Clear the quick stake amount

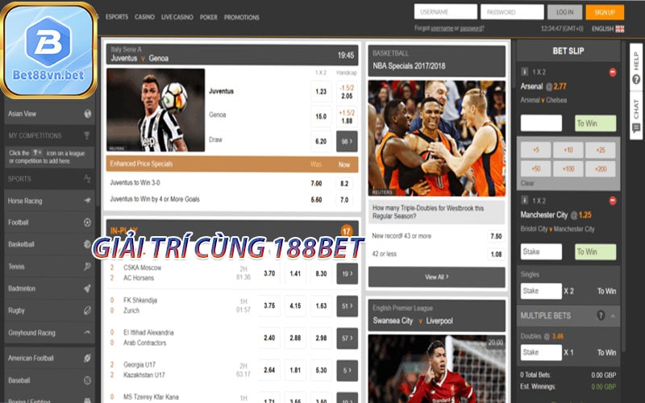(527, 184)
